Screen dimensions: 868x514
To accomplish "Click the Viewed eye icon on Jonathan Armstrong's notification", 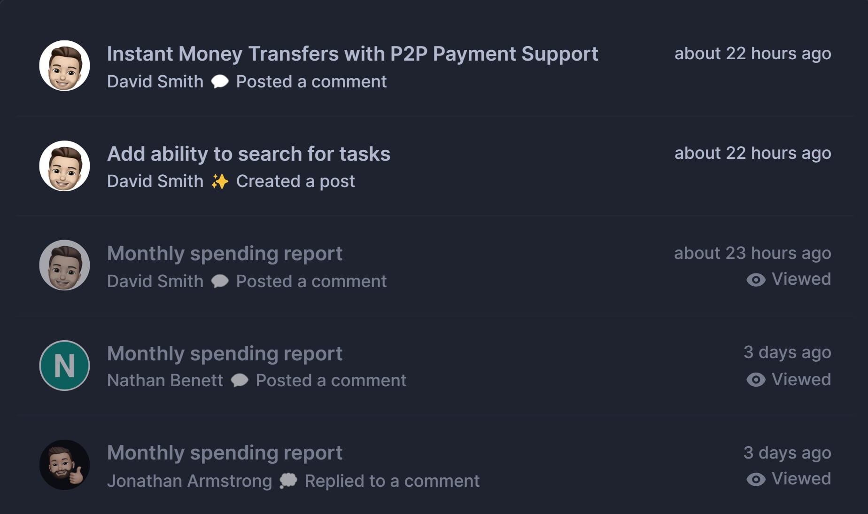I will pyautogui.click(x=756, y=479).
